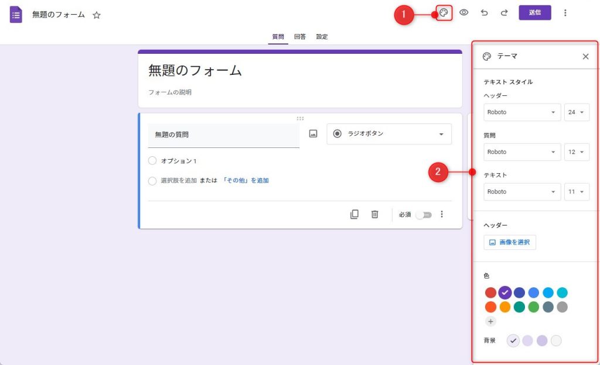The height and width of the screenshot is (365, 600).
Task: Select the selected purple theme color
Action: (505, 293)
